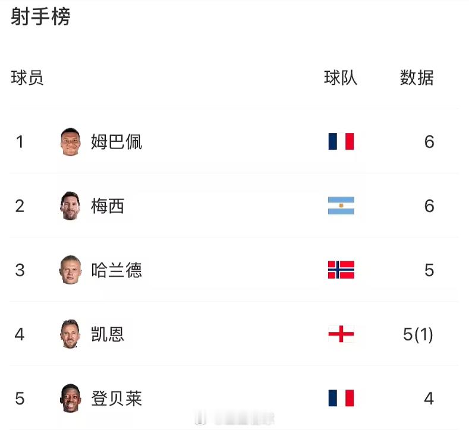
Task: Tap player name 登贝莱
Action: (117, 399)
